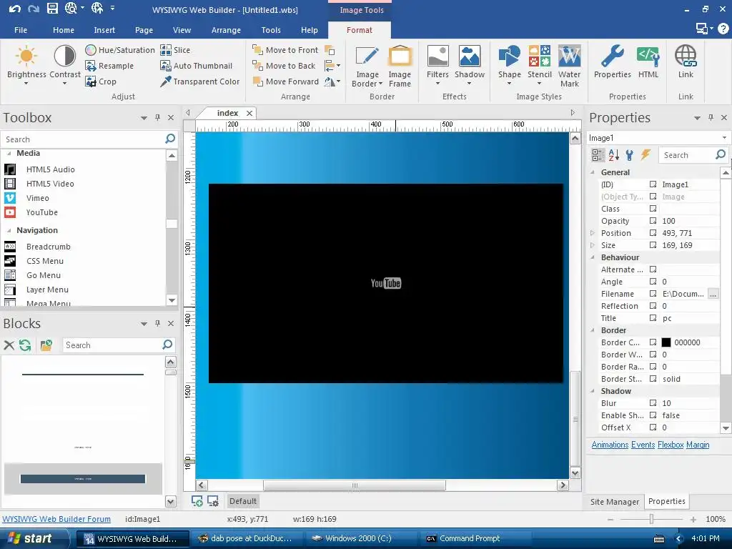Adjust the zoom level slider
The height and width of the screenshot is (549, 732).
coord(651,519)
